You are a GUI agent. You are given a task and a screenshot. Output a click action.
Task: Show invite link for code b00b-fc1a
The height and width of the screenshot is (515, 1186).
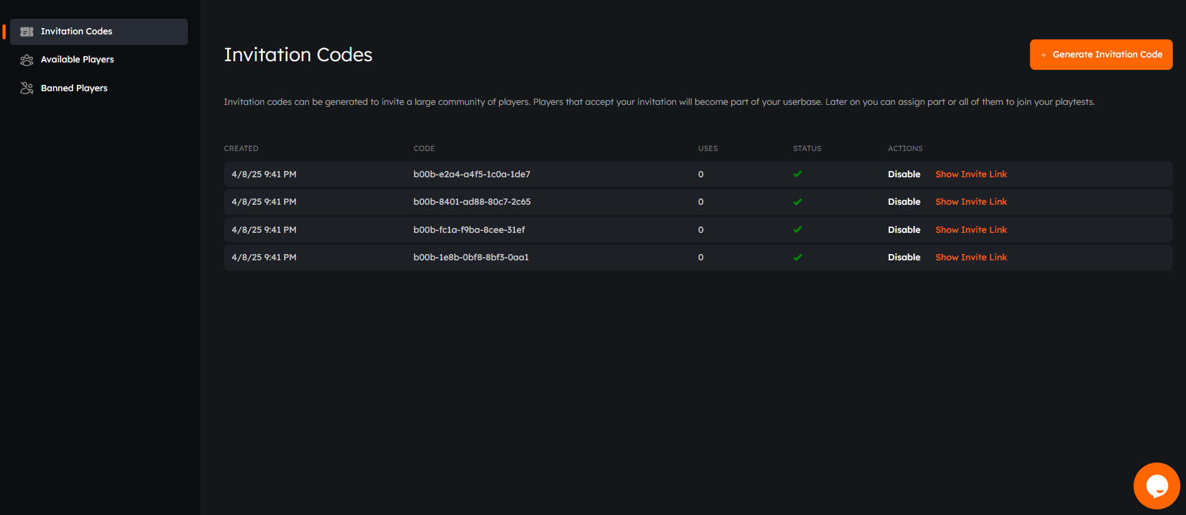(x=971, y=230)
